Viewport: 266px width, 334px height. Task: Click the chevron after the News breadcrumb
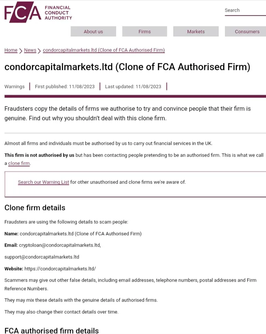click(39, 51)
